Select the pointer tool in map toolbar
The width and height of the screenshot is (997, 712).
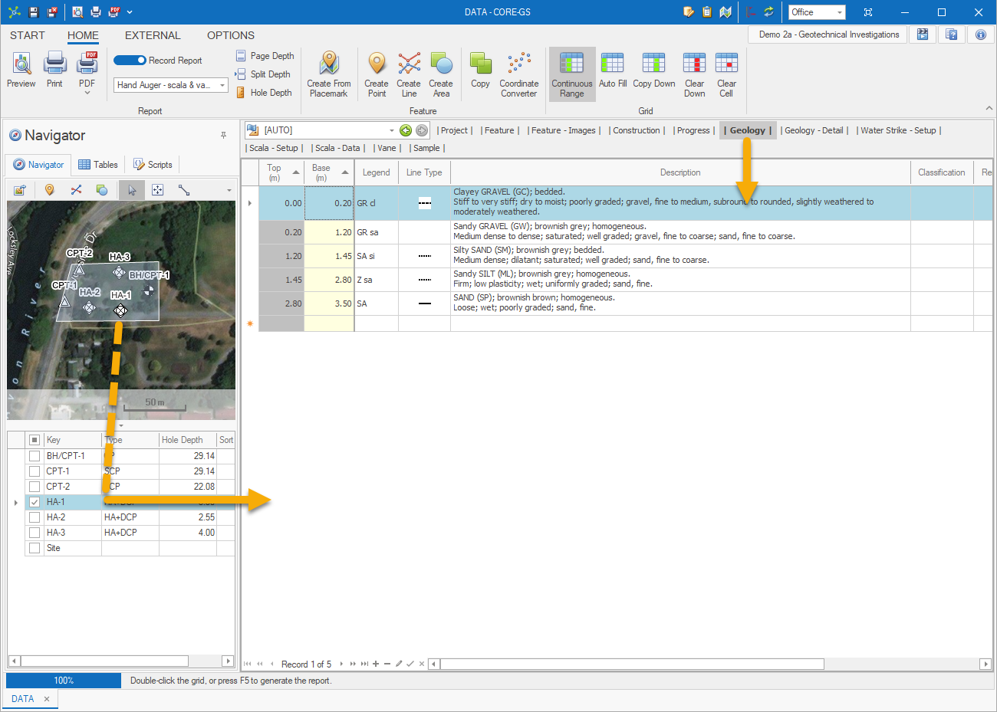(132, 190)
